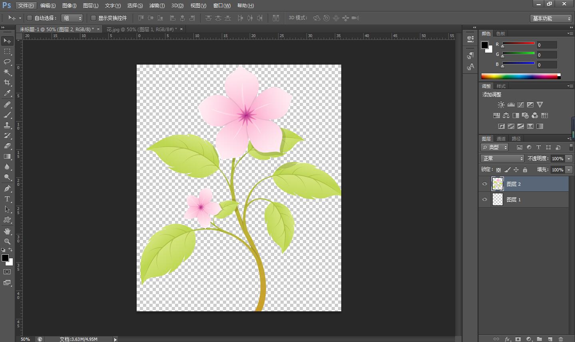Select the Horizontal Type tool
The width and height of the screenshot is (575, 342).
[x=7, y=199]
